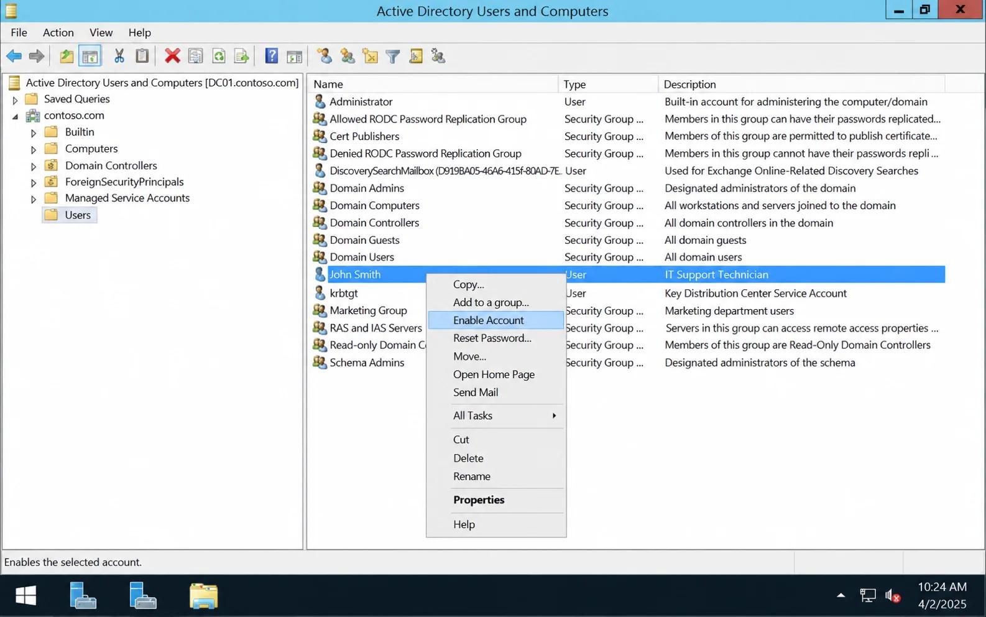This screenshot has width=986, height=617.
Task: Click the blue Help question mark icon
Action: 272,57
